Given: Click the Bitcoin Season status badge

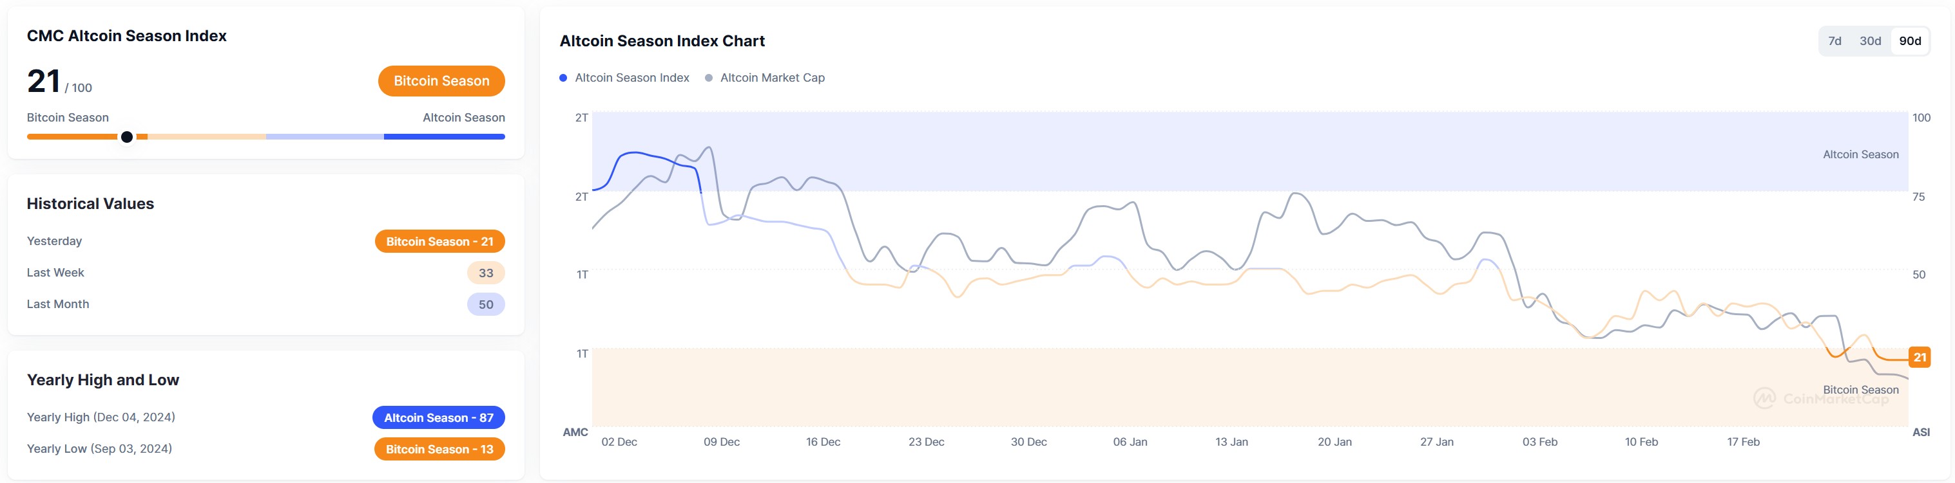Looking at the screenshot, I should (x=441, y=81).
